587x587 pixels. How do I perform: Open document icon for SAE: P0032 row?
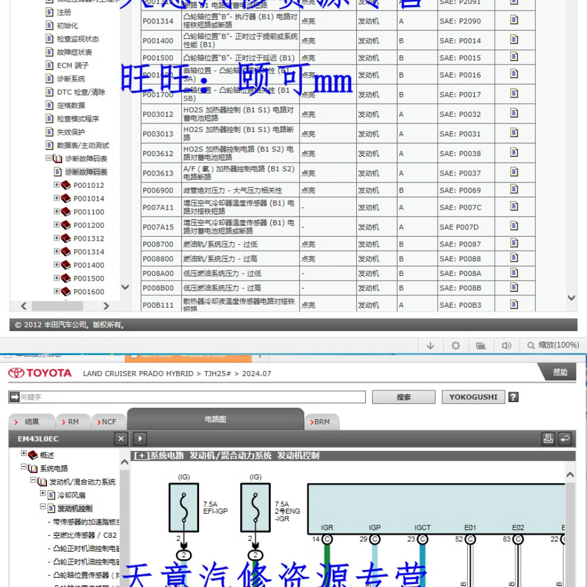(x=514, y=113)
